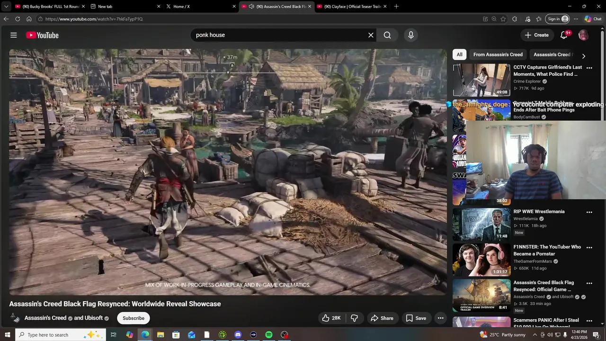This screenshot has width=606, height=341.
Task: Open RIP WWE Wrestlemania thumbnail
Action: (481, 224)
